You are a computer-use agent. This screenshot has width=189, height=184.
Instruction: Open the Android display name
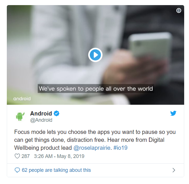[41, 114]
